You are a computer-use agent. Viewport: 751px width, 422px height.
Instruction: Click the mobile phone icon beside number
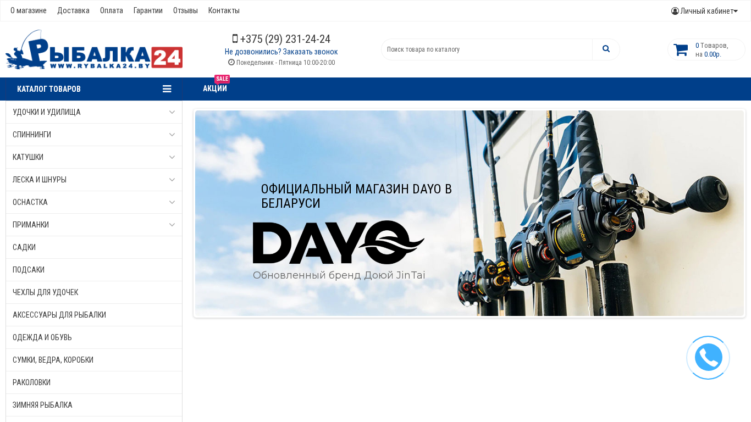pyautogui.click(x=235, y=39)
